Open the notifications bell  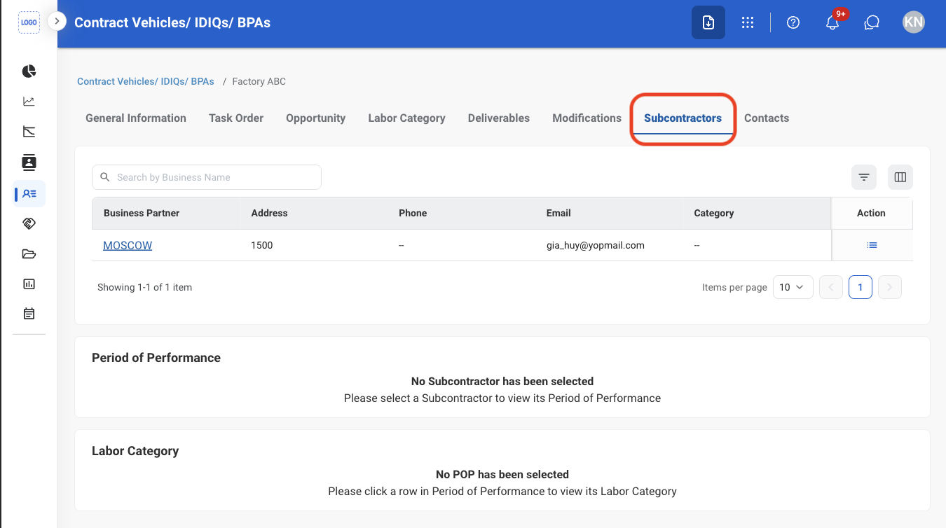(832, 22)
